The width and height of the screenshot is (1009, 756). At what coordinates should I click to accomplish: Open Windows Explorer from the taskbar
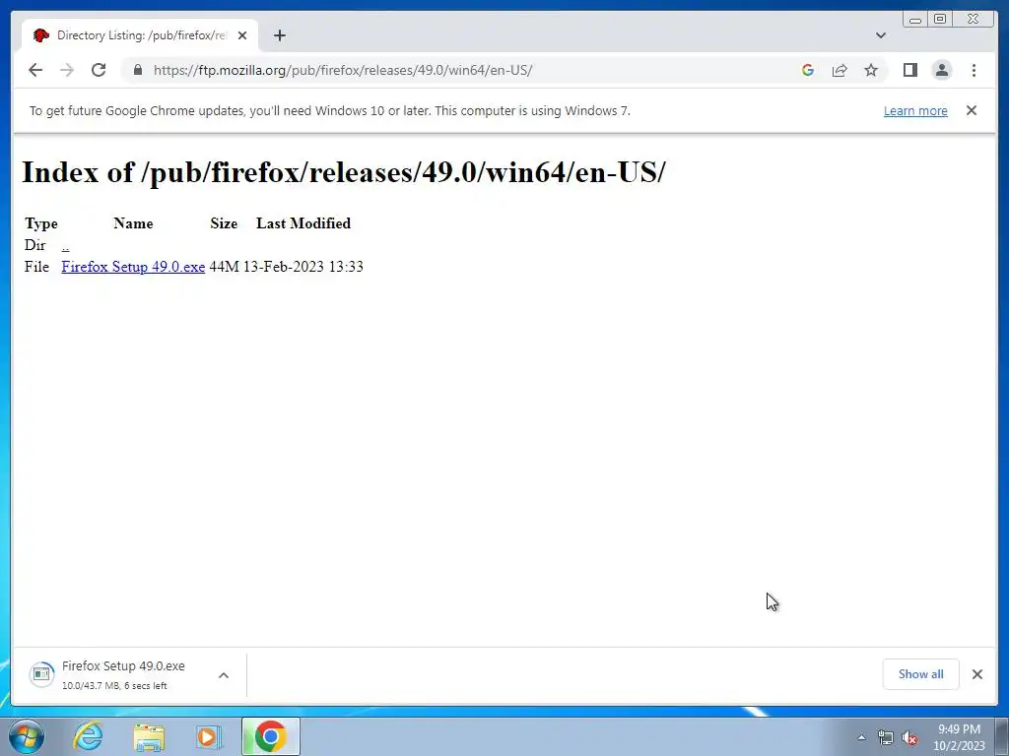pyautogui.click(x=149, y=736)
